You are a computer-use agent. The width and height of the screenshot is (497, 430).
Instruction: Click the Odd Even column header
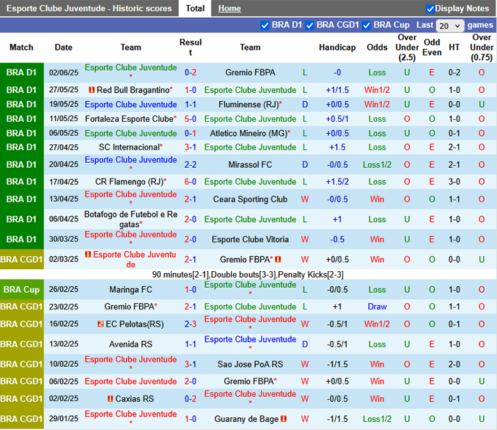pos(432,47)
